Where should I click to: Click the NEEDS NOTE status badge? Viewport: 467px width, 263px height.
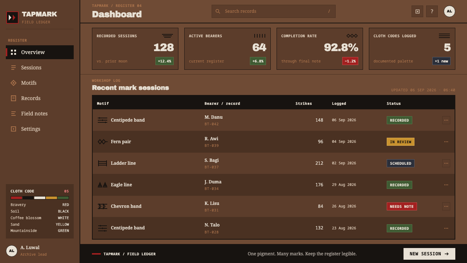click(402, 206)
